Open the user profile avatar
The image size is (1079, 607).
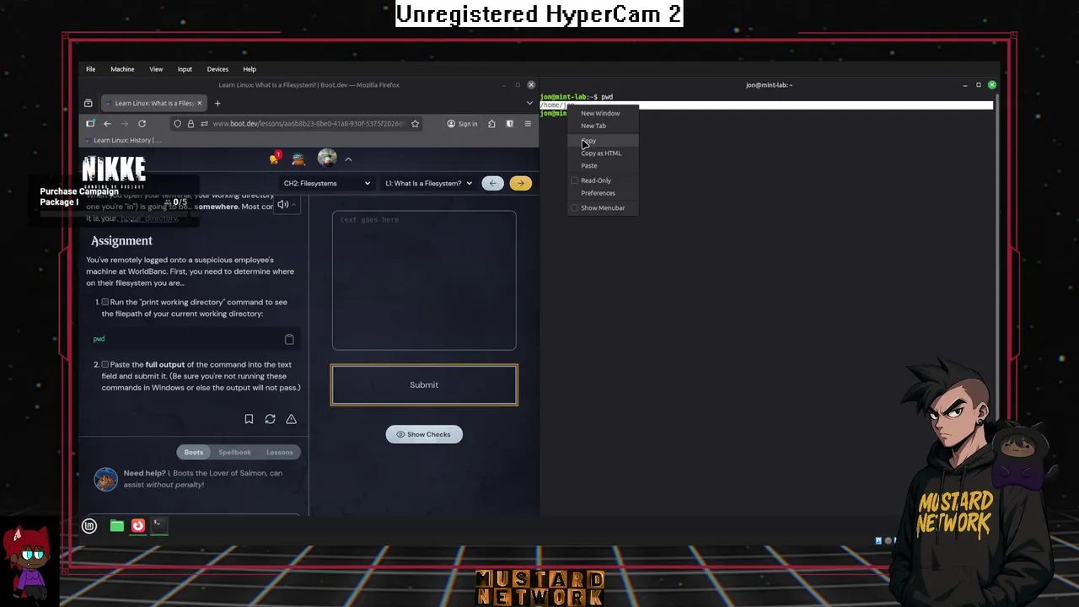327,158
